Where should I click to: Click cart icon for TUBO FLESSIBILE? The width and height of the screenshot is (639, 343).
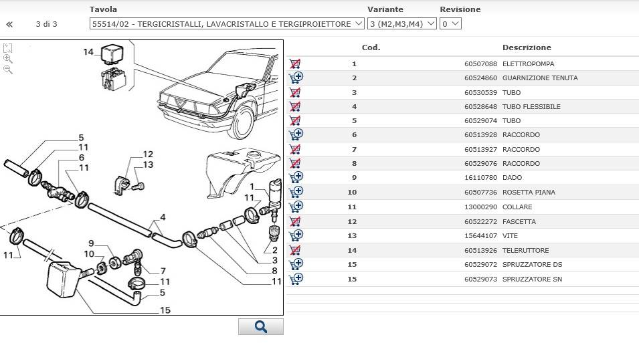[x=295, y=106]
